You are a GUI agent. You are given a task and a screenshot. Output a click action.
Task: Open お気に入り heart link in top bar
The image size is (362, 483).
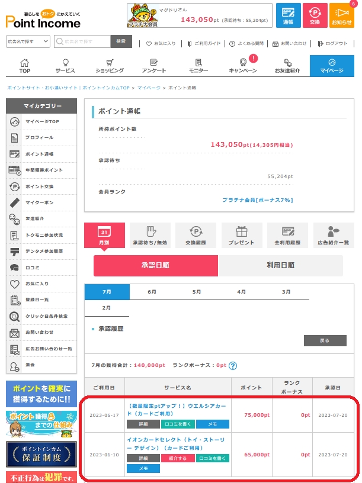point(161,43)
